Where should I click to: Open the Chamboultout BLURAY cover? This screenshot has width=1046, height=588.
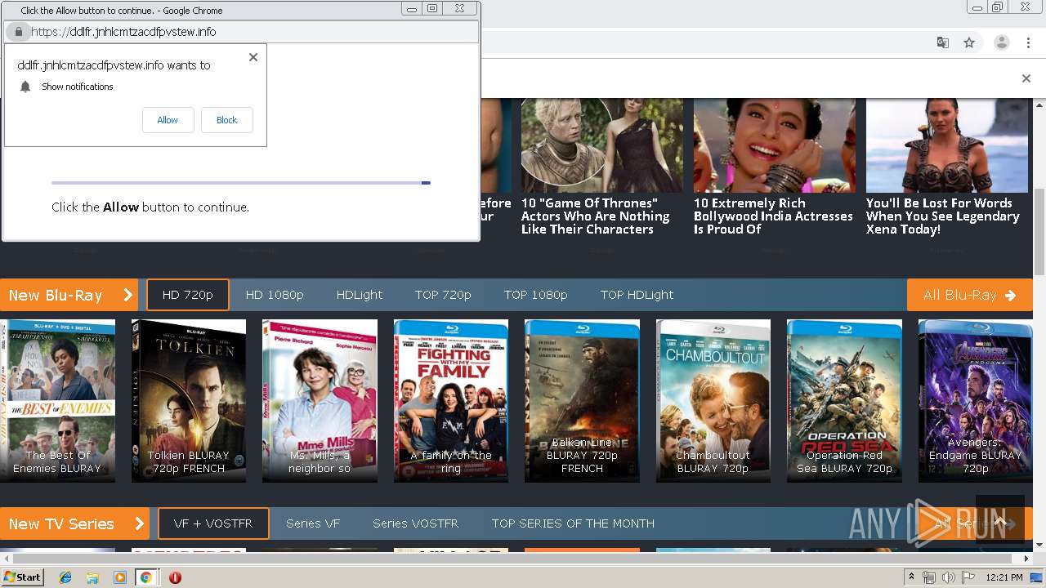(x=713, y=400)
